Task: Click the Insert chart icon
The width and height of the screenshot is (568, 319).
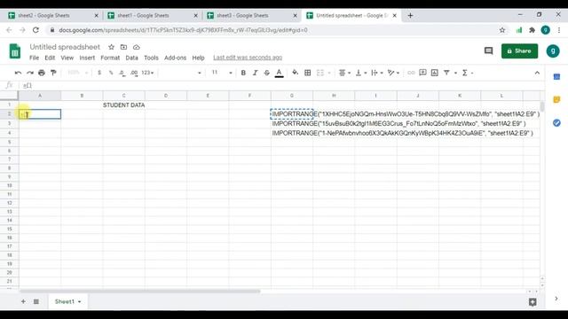Action: (435, 73)
